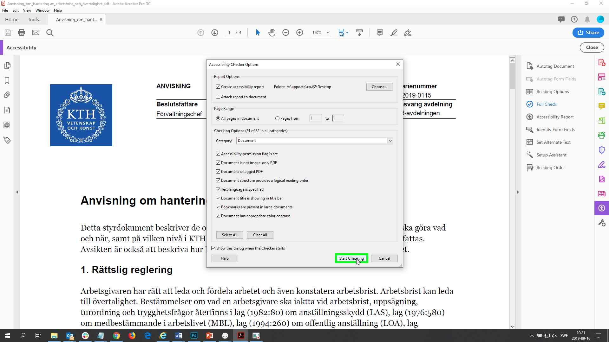609x342 pixels.
Task: Open Page Thumbnails panel icon
Action: [x=7, y=66]
